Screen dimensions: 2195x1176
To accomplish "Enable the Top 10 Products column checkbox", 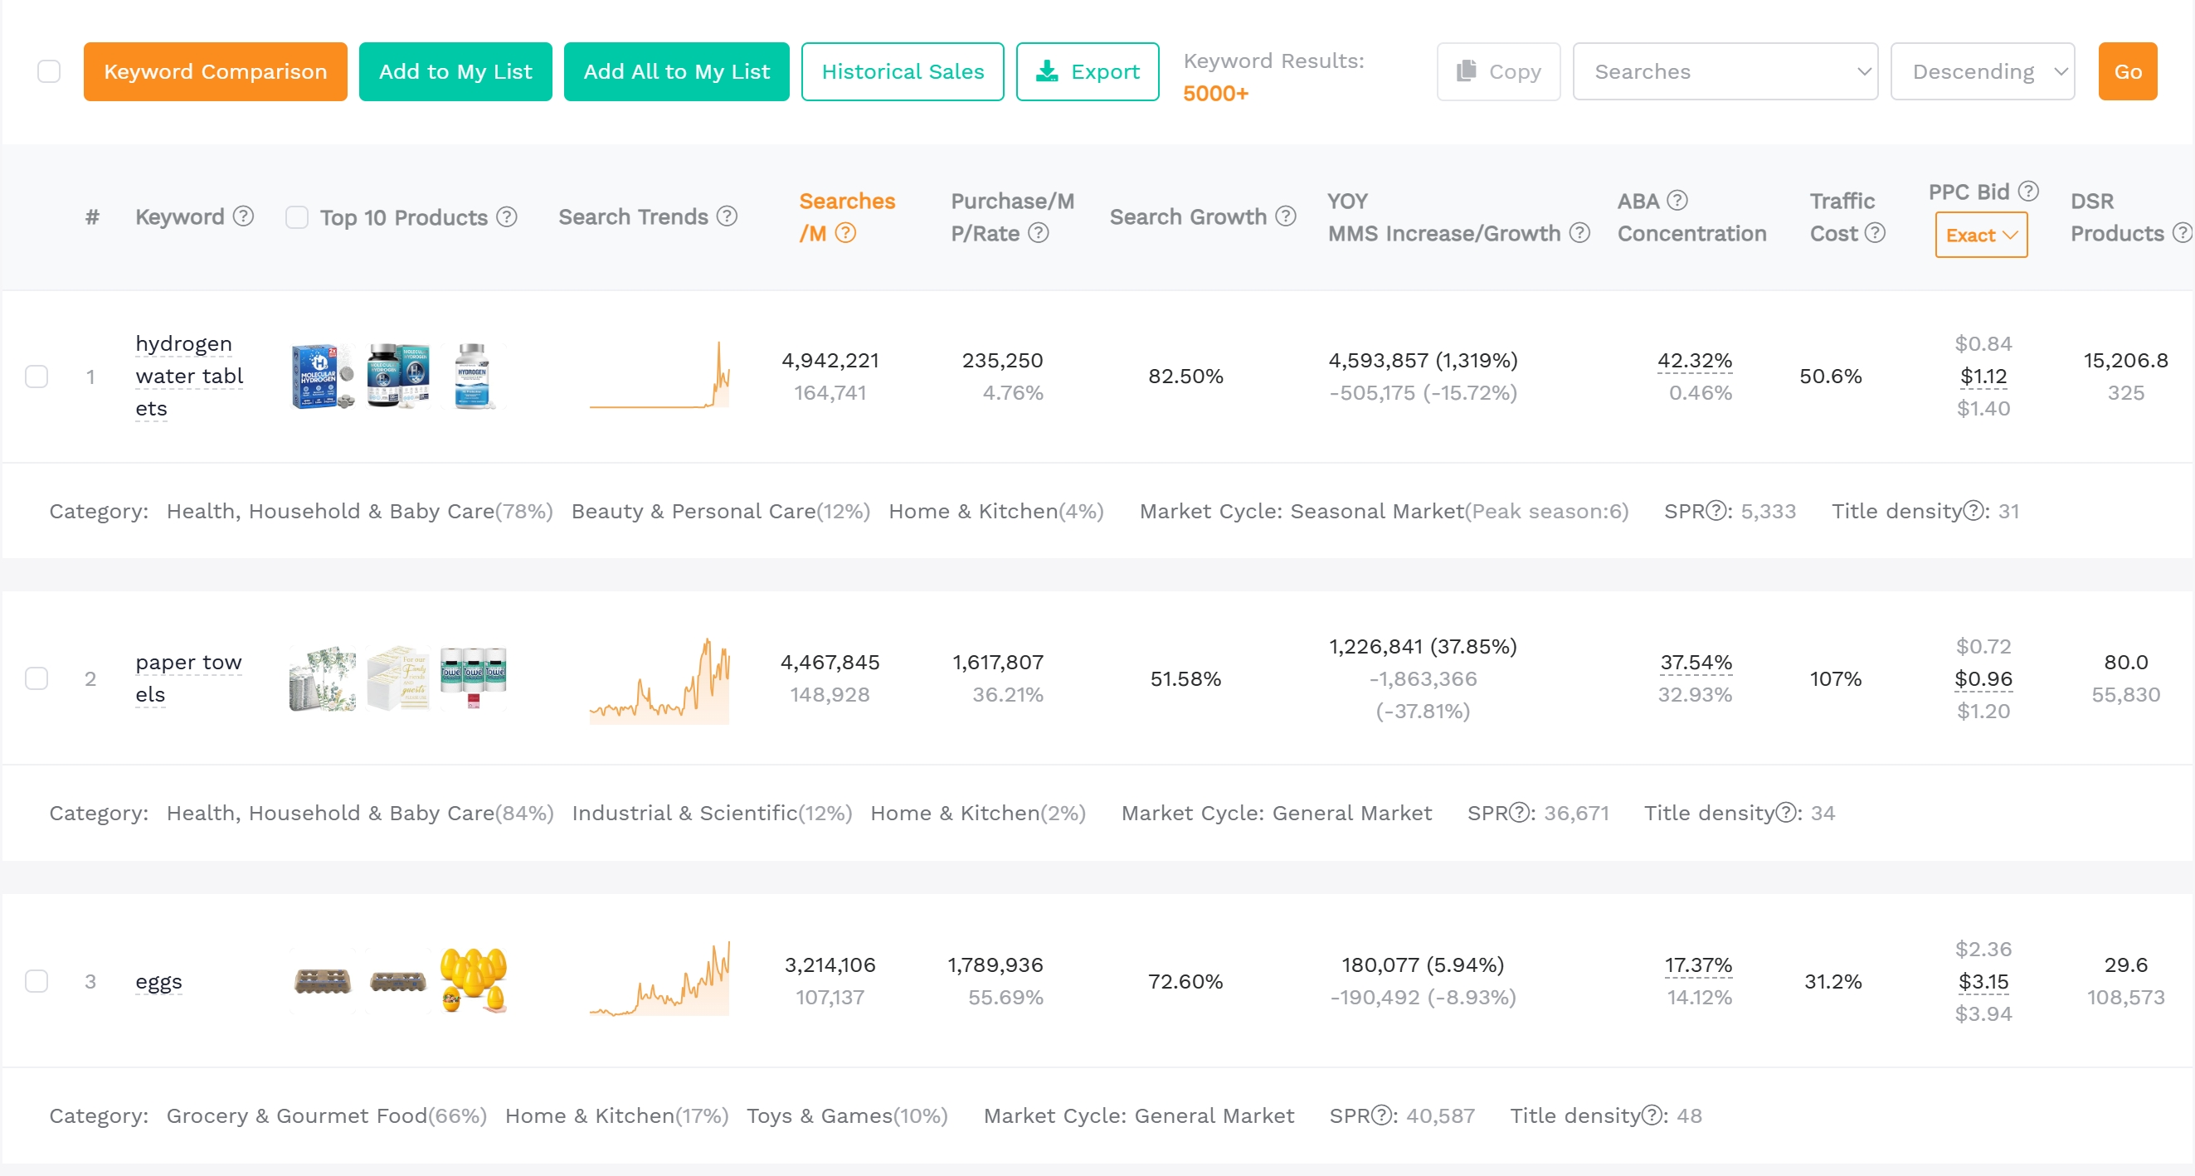I will tap(296, 216).
